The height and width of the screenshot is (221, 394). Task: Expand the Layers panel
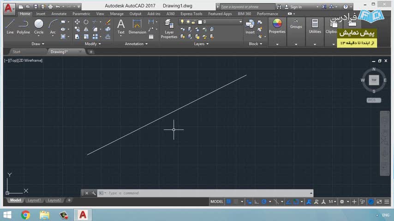[201, 44]
